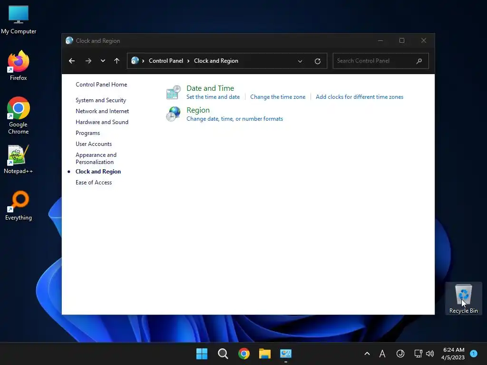Click Add clocks for different time zones
Screen dimensions: 487x365
click(360, 97)
